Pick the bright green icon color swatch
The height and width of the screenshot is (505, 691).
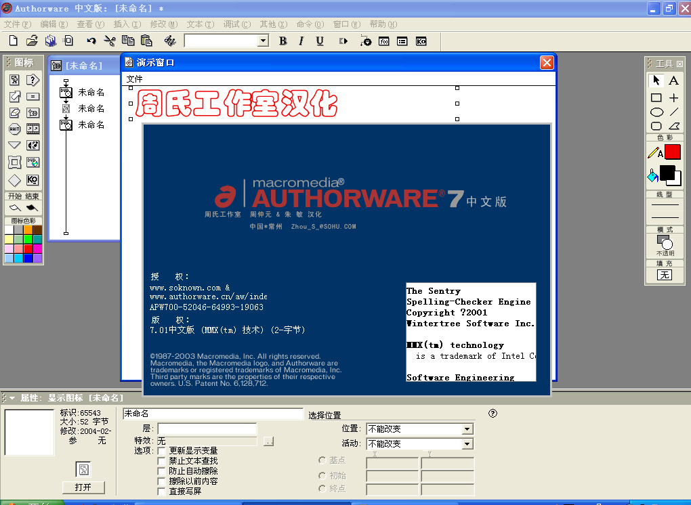coord(28,239)
